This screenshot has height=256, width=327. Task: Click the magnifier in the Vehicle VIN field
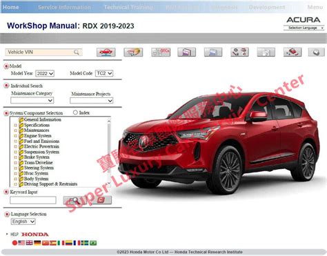point(77,52)
